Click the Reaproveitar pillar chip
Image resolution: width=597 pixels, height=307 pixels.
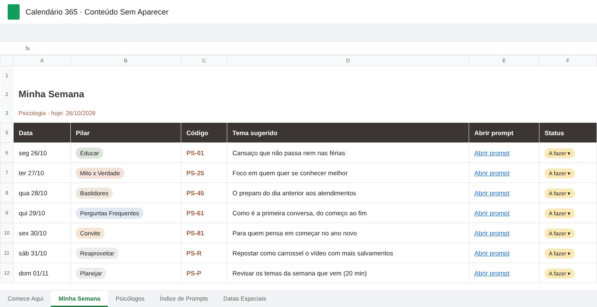(x=97, y=253)
